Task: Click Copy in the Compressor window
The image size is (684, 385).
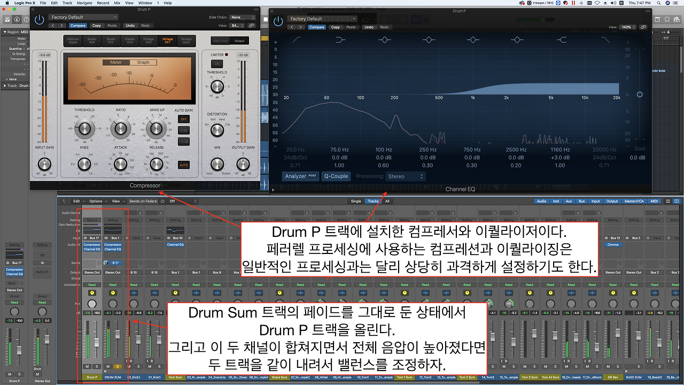Action: pos(96,26)
